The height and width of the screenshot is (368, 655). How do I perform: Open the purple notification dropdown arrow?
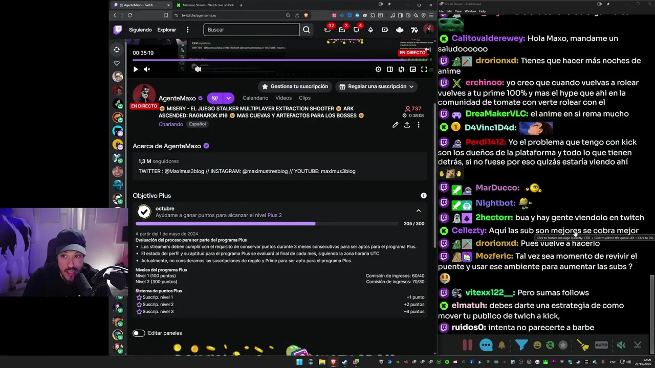(228, 98)
